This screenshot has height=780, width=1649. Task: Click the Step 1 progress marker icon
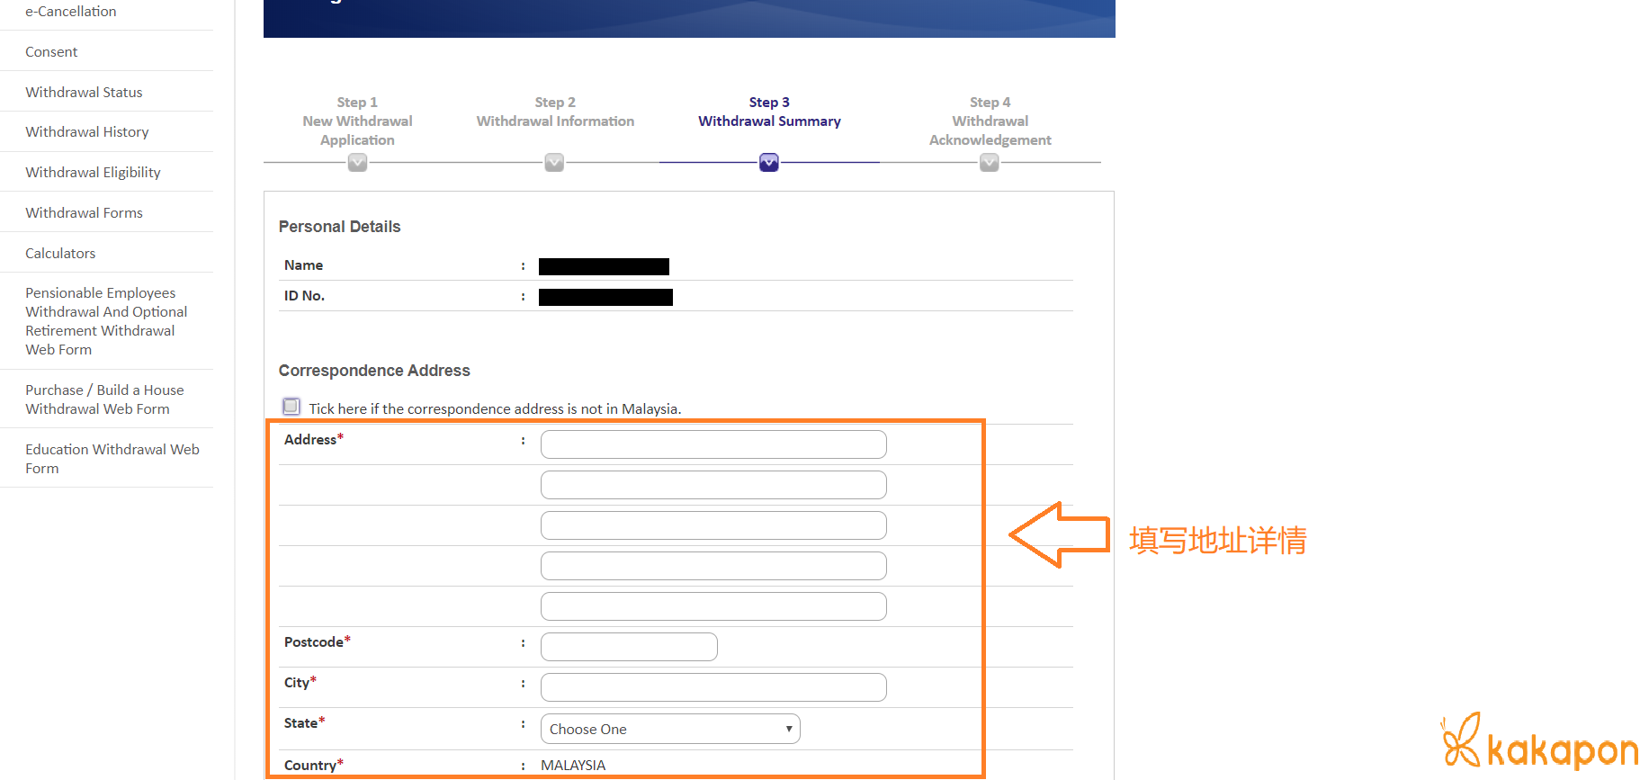tap(357, 163)
